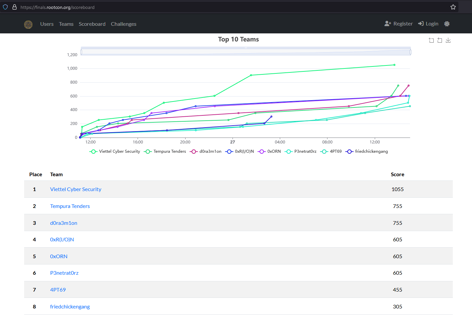Click the score 305 for friedchickengang
472x322 pixels.
pos(398,307)
